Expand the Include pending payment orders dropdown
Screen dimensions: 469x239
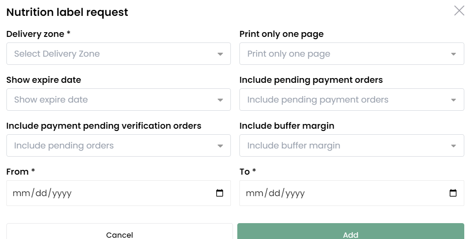coord(352,100)
